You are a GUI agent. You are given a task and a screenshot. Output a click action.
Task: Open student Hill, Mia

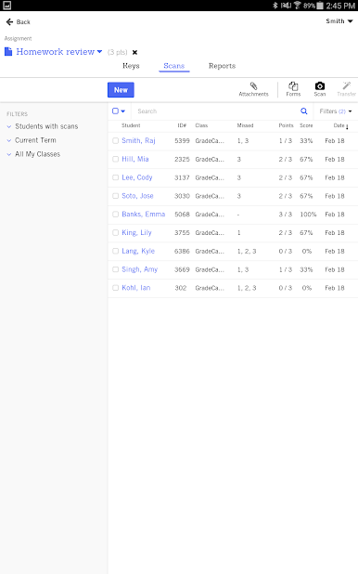135,159
